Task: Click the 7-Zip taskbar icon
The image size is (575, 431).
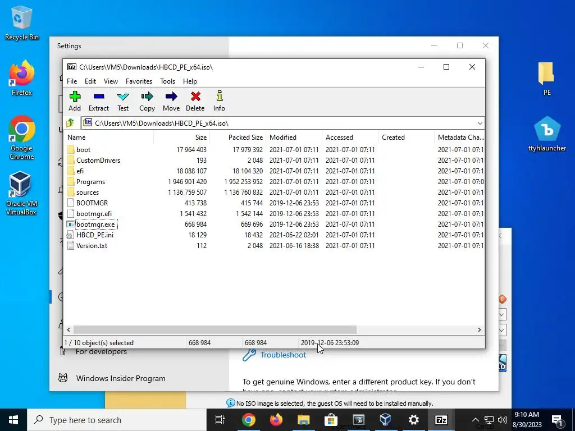Action: 441,420
